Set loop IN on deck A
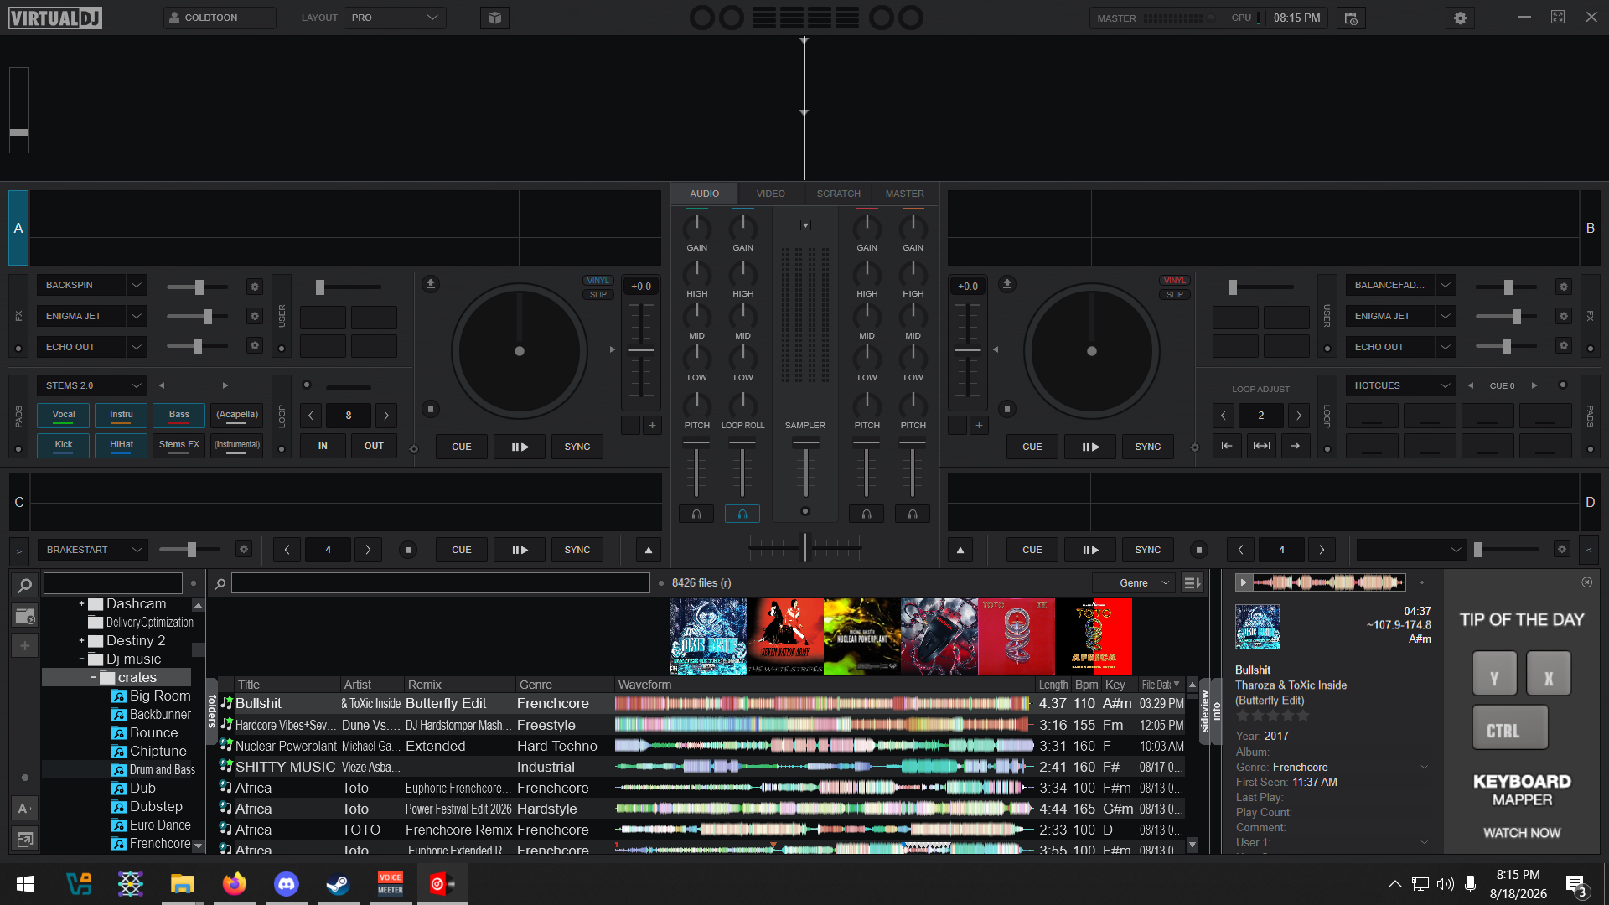Screen dimensions: 1609x905 point(323,446)
